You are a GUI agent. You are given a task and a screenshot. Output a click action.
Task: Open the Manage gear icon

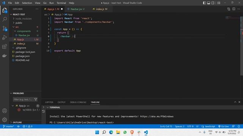pyautogui.click(x=5, y=119)
